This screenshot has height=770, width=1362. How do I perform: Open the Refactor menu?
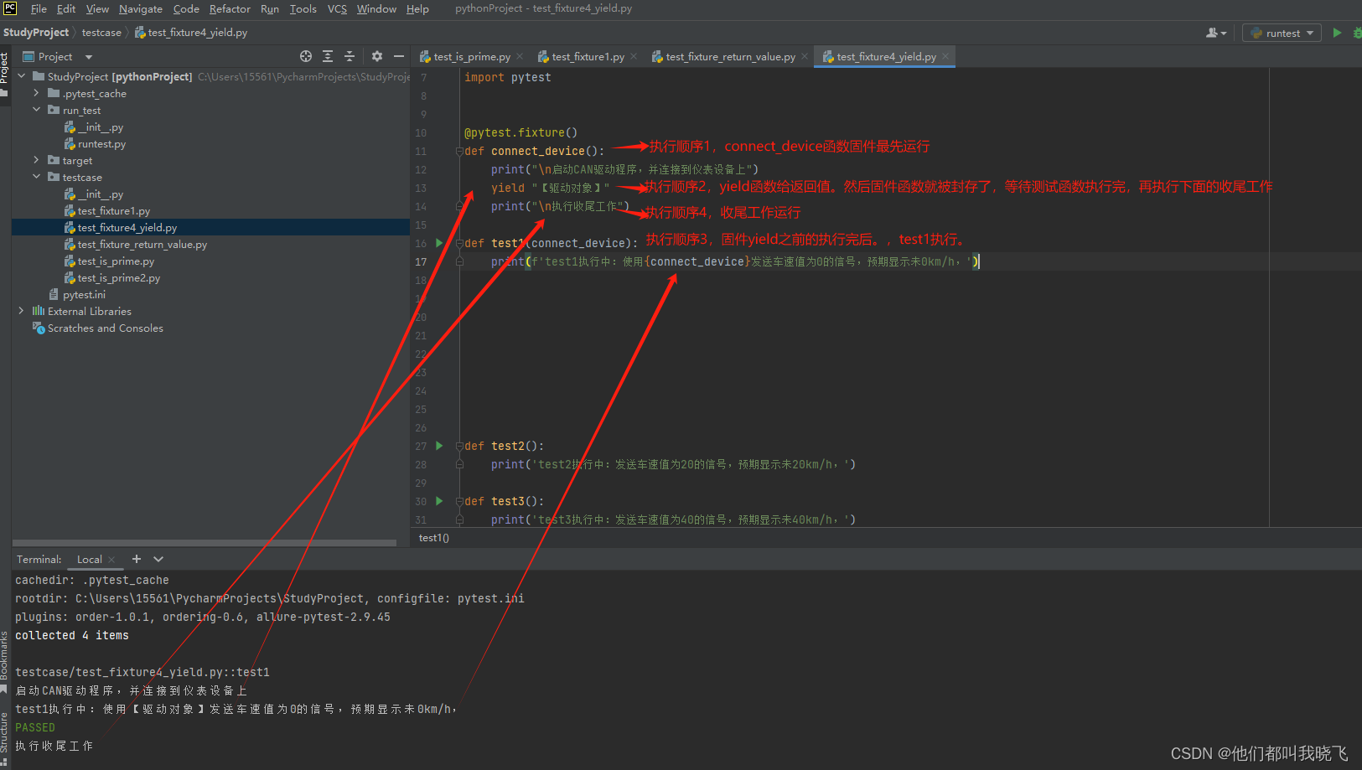[230, 8]
